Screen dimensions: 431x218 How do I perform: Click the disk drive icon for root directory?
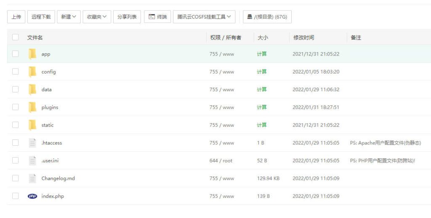250,17
